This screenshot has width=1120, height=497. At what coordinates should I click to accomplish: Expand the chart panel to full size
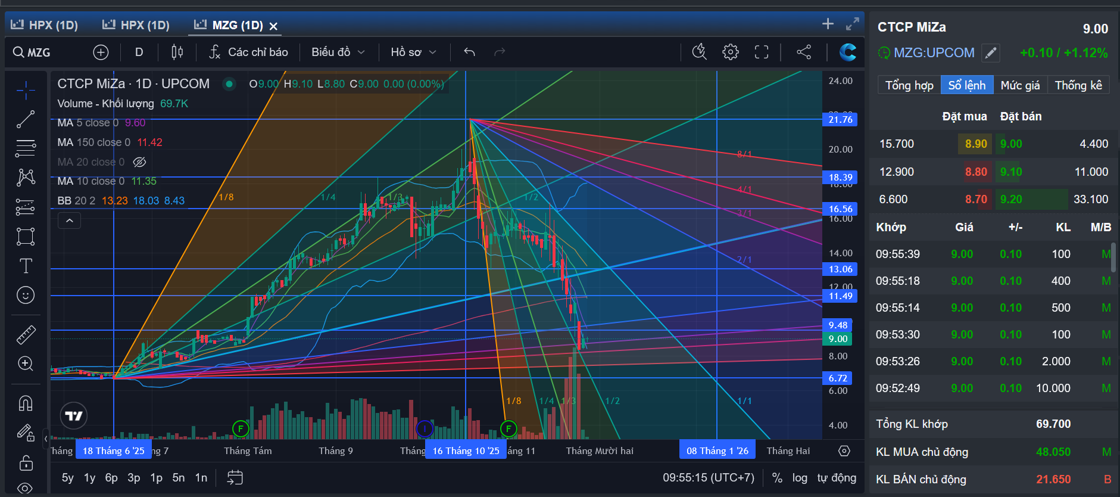point(853,24)
